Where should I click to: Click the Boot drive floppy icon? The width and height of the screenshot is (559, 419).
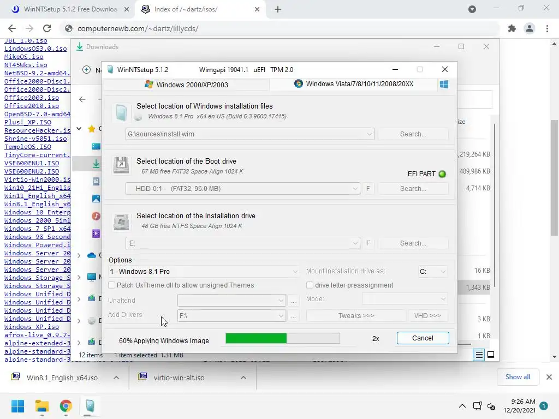point(121,165)
